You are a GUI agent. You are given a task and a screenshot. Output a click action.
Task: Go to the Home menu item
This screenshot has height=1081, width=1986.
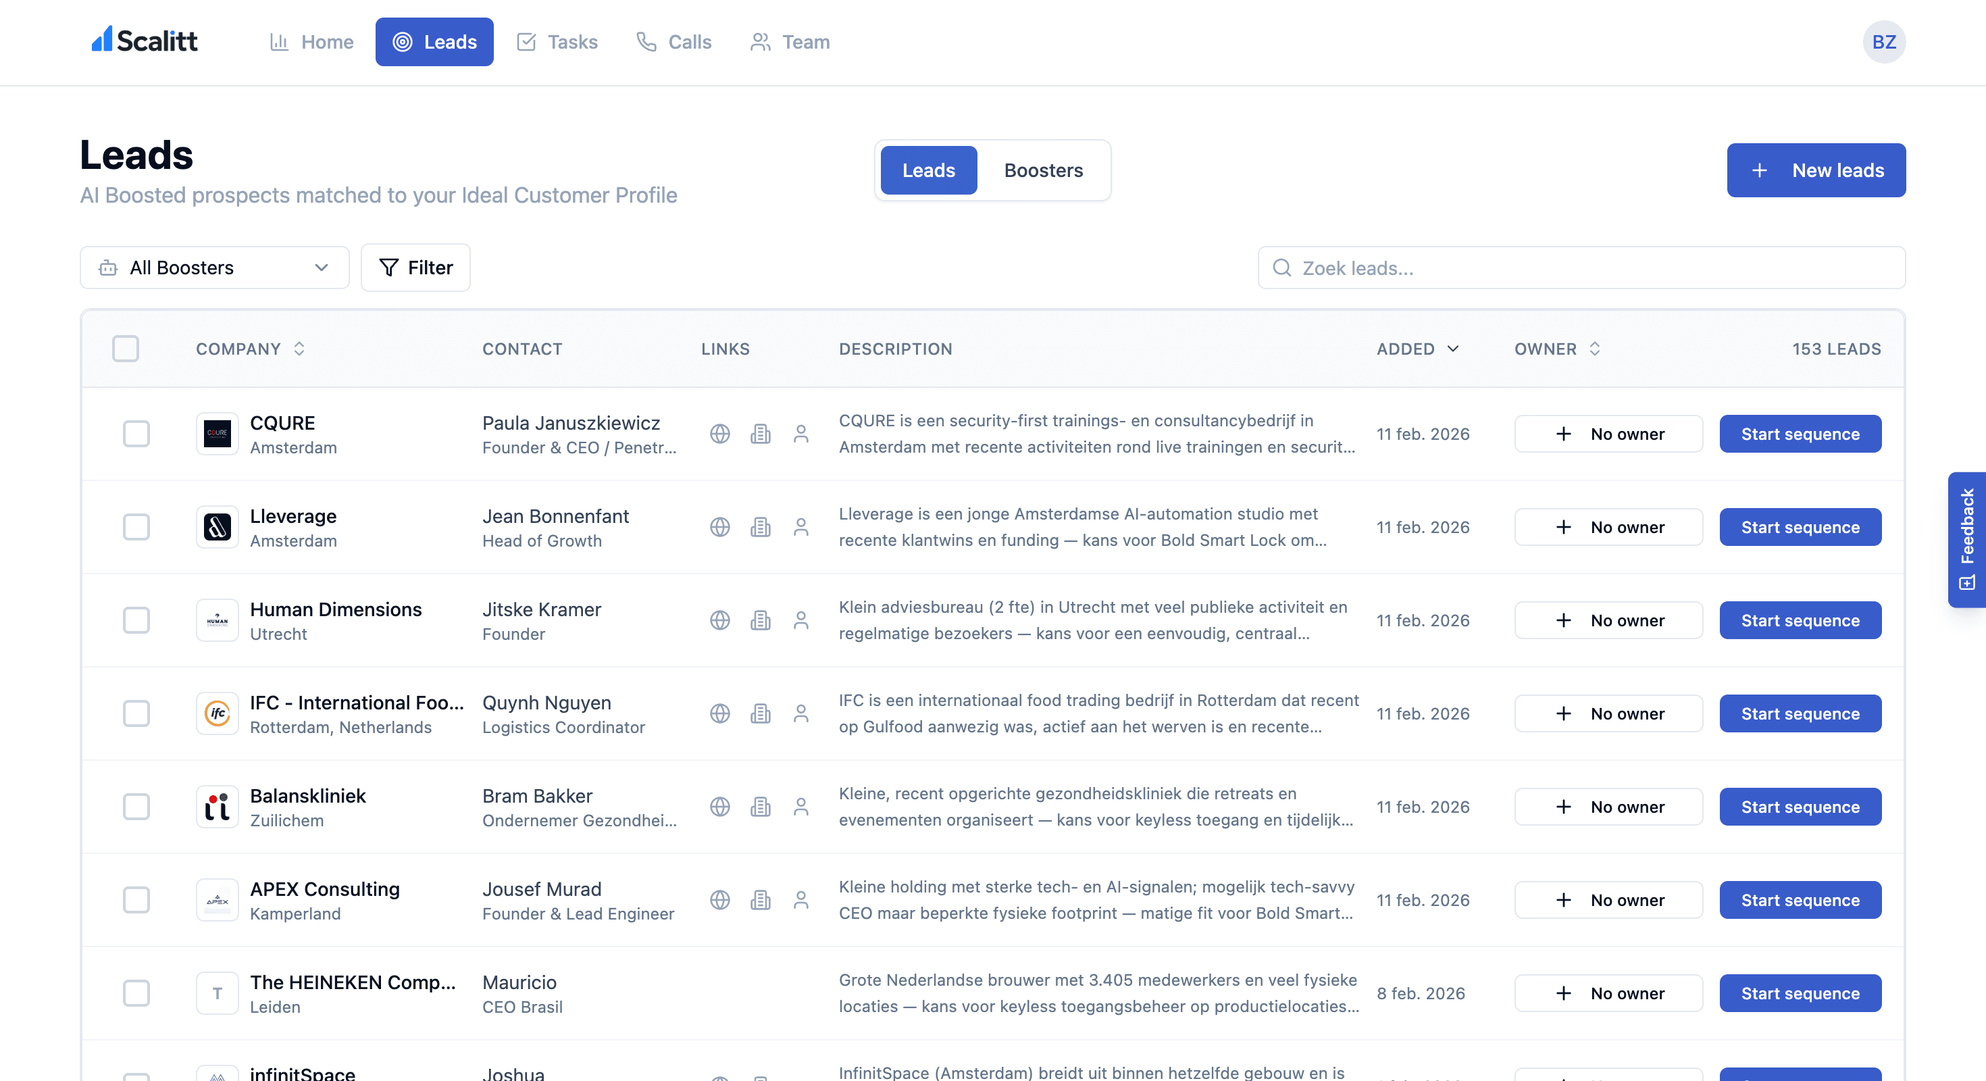click(311, 42)
